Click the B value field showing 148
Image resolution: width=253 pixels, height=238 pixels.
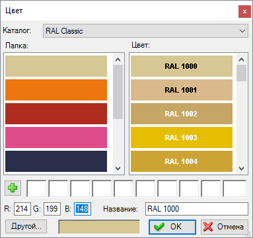point(83,209)
